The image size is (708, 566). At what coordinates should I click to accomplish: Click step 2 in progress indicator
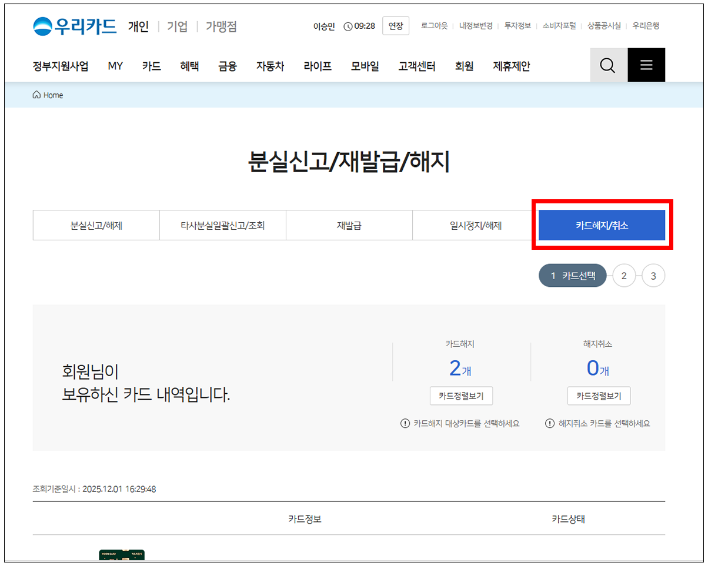point(624,276)
